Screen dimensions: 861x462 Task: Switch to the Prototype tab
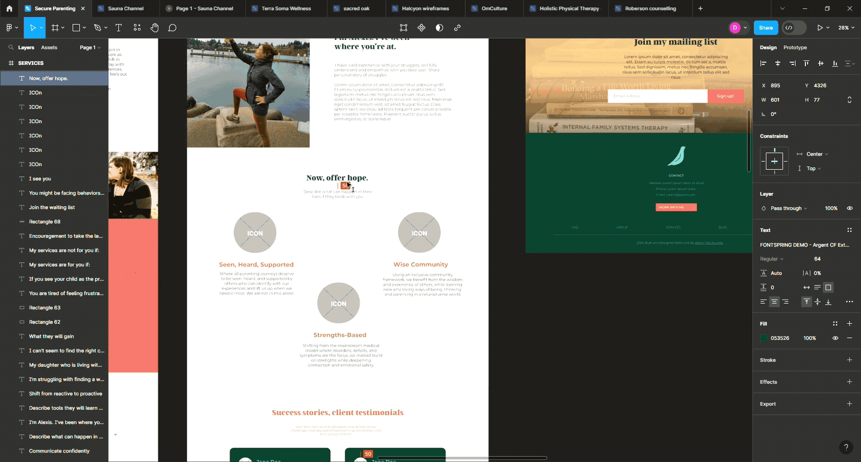(x=795, y=47)
